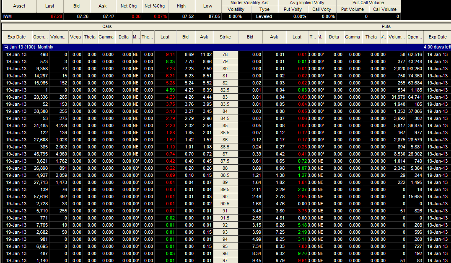This screenshot has width=451, height=263.
Task: Collapse the Jan 13 (100) Monthly group
Action: point(5,47)
